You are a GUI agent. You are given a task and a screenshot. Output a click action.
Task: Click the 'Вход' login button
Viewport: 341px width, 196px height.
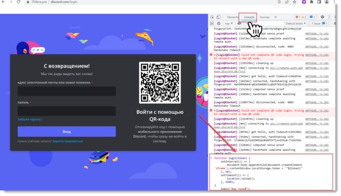67,132
